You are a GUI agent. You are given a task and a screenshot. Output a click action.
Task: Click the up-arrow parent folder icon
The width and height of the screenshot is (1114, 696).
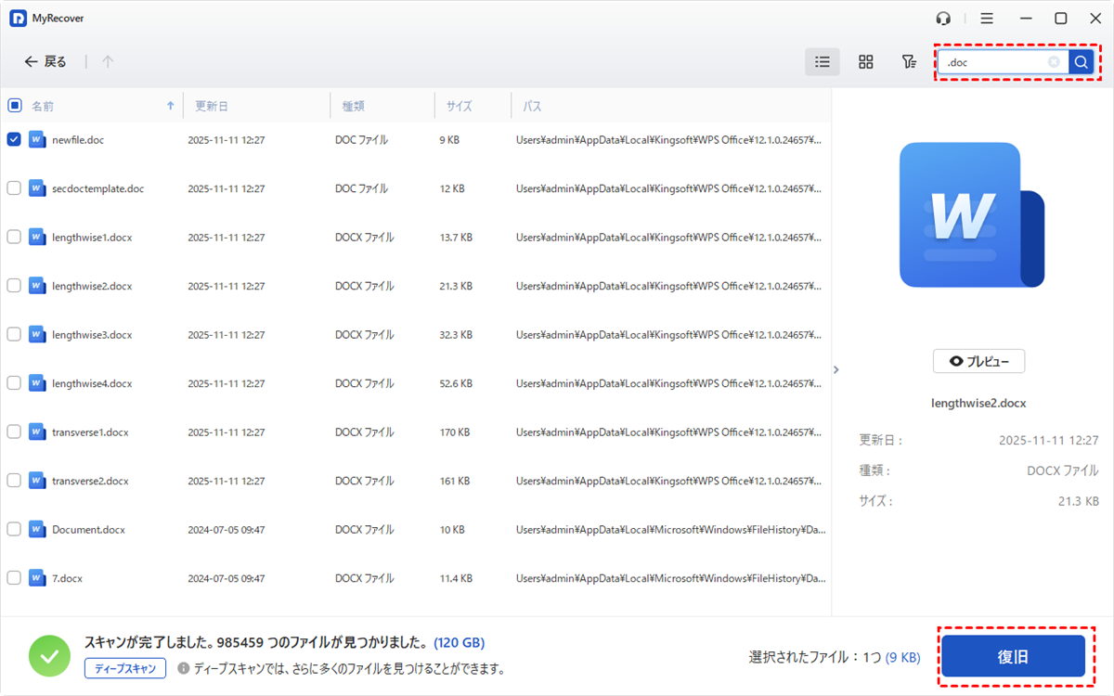pyautogui.click(x=108, y=62)
